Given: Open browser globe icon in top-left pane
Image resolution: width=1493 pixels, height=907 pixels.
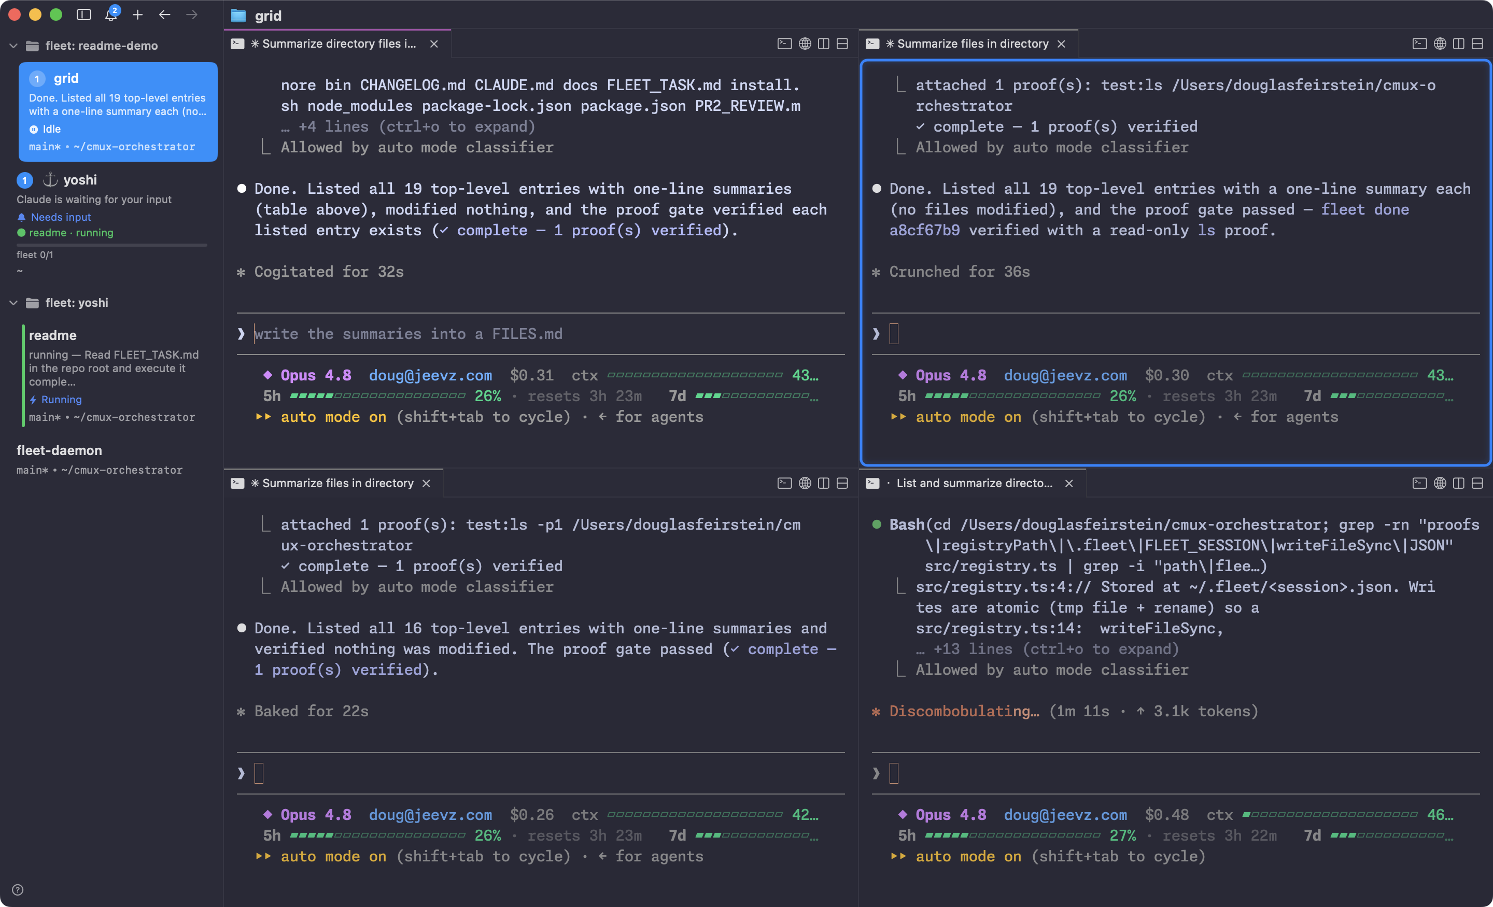Looking at the screenshot, I should click(x=805, y=44).
